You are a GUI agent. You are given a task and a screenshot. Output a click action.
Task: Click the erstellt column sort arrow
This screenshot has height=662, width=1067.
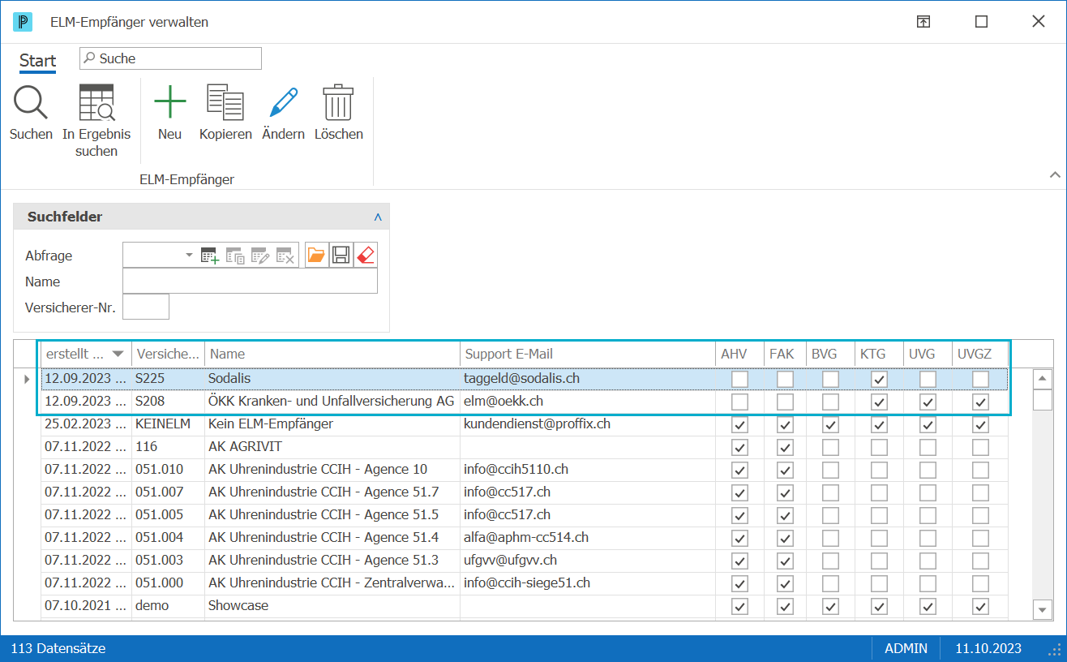tap(118, 354)
